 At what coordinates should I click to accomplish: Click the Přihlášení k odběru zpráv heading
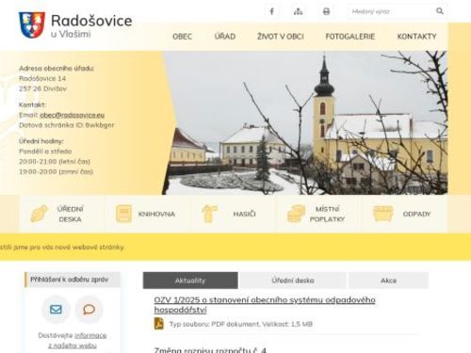73,280
